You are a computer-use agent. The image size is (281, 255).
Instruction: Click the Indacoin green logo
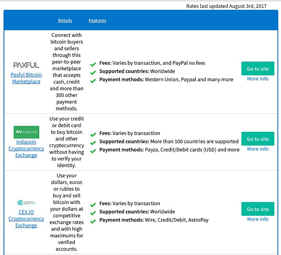26,132
